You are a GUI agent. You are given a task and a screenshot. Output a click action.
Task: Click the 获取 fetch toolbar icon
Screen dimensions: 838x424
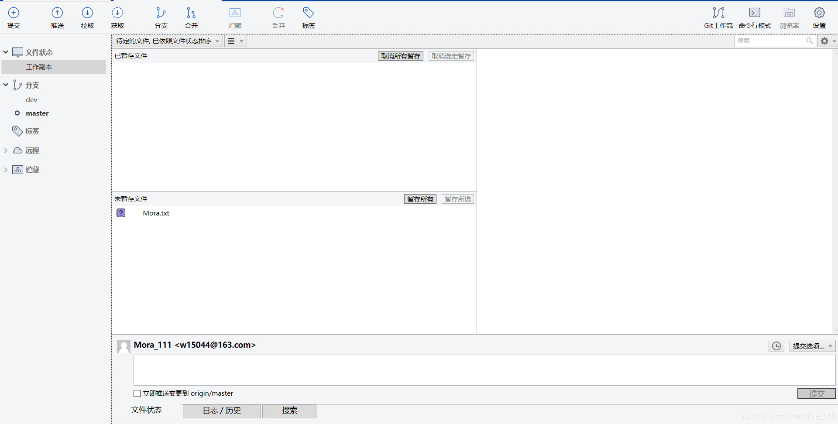(117, 13)
